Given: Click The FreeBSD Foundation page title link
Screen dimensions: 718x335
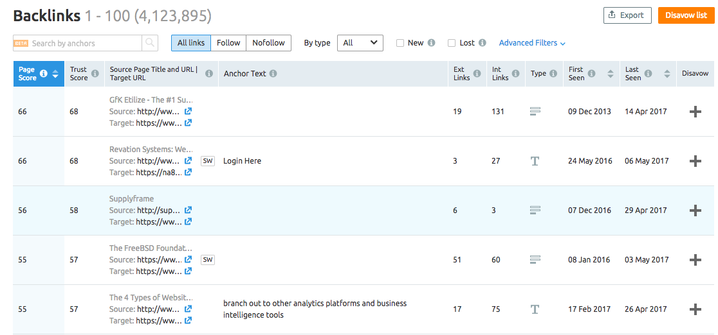Looking at the screenshot, I should 151,248.
